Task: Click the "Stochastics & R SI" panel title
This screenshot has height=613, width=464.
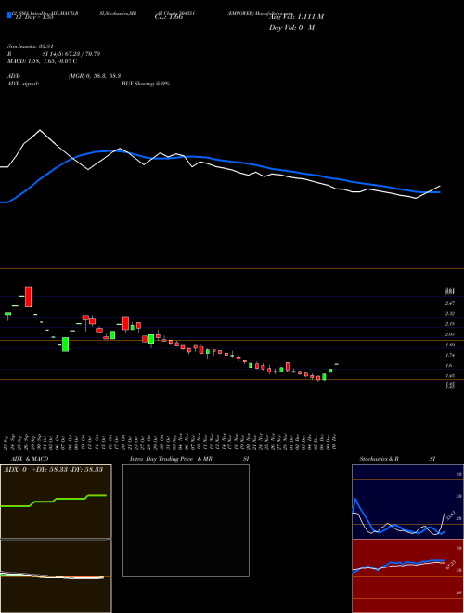Action: tap(397, 459)
